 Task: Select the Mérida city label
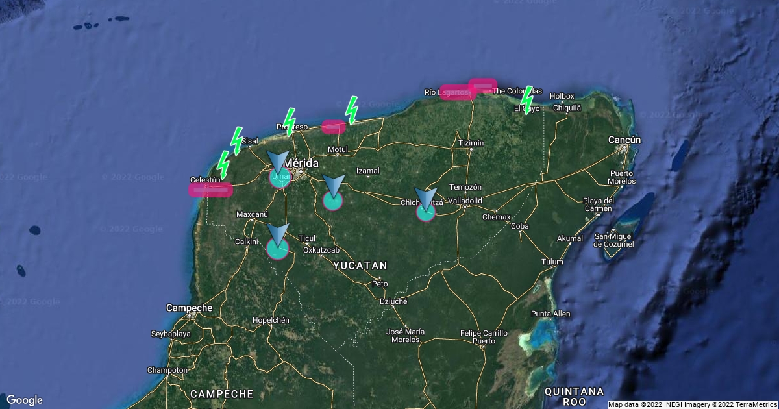pos(301,163)
